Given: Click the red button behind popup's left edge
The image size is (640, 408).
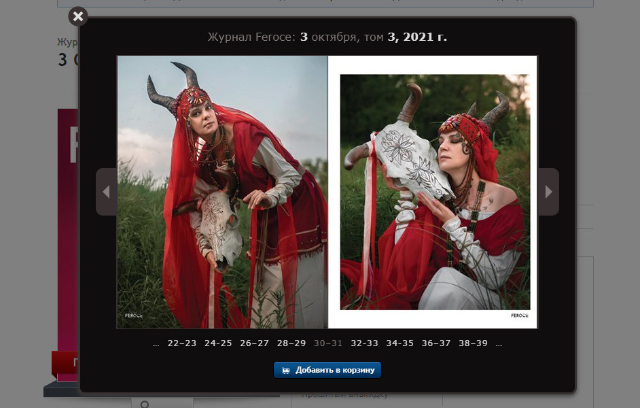Looking at the screenshot, I should [65, 363].
